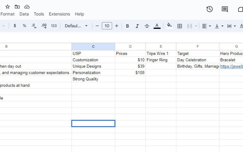The image size is (243, 152).
Task: Select column C header
Action: click(x=93, y=47)
